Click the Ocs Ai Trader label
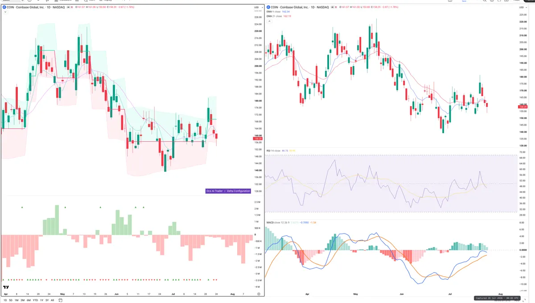The image size is (535, 303). click(x=214, y=191)
